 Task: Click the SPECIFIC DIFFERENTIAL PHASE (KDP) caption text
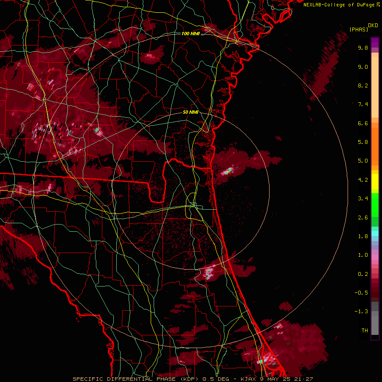135,379
